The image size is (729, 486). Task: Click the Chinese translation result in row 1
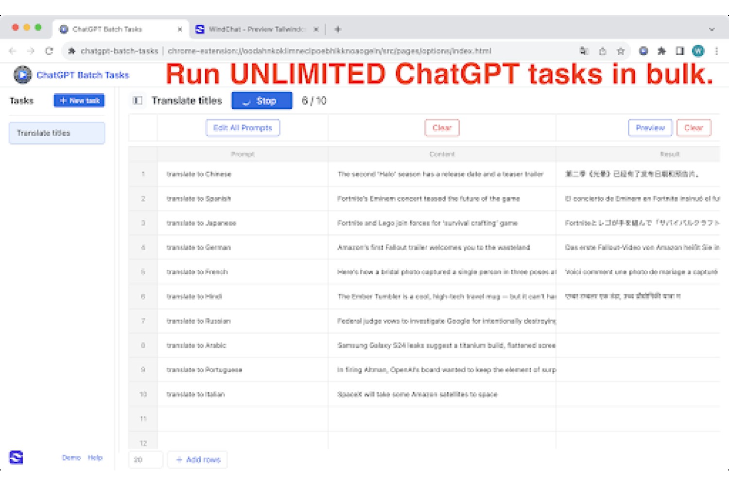pyautogui.click(x=638, y=174)
